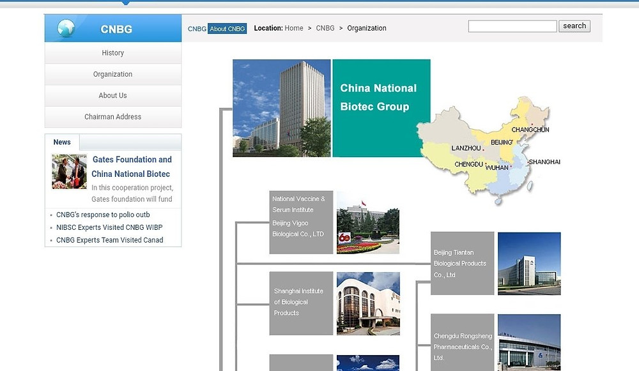The image size is (639, 371).
Task: Open CNBG Experts Team Visited news
Action: [110, 240]
